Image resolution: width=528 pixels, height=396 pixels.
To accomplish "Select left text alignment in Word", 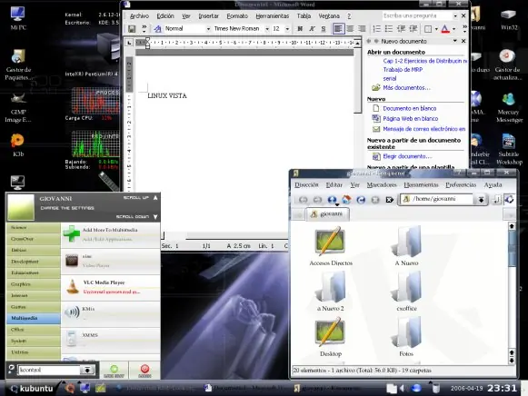I will click(x=338, y=29).
